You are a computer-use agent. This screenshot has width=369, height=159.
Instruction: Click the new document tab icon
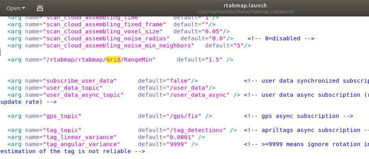pyautogui.click(x=40, y=8)
